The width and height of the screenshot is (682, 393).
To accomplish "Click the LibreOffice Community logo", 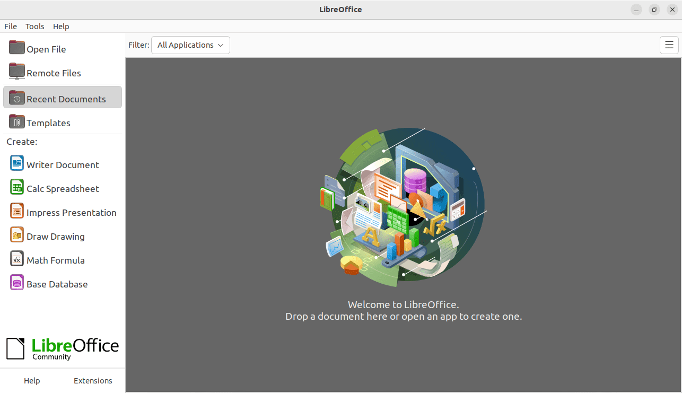I will pos(62,347).
